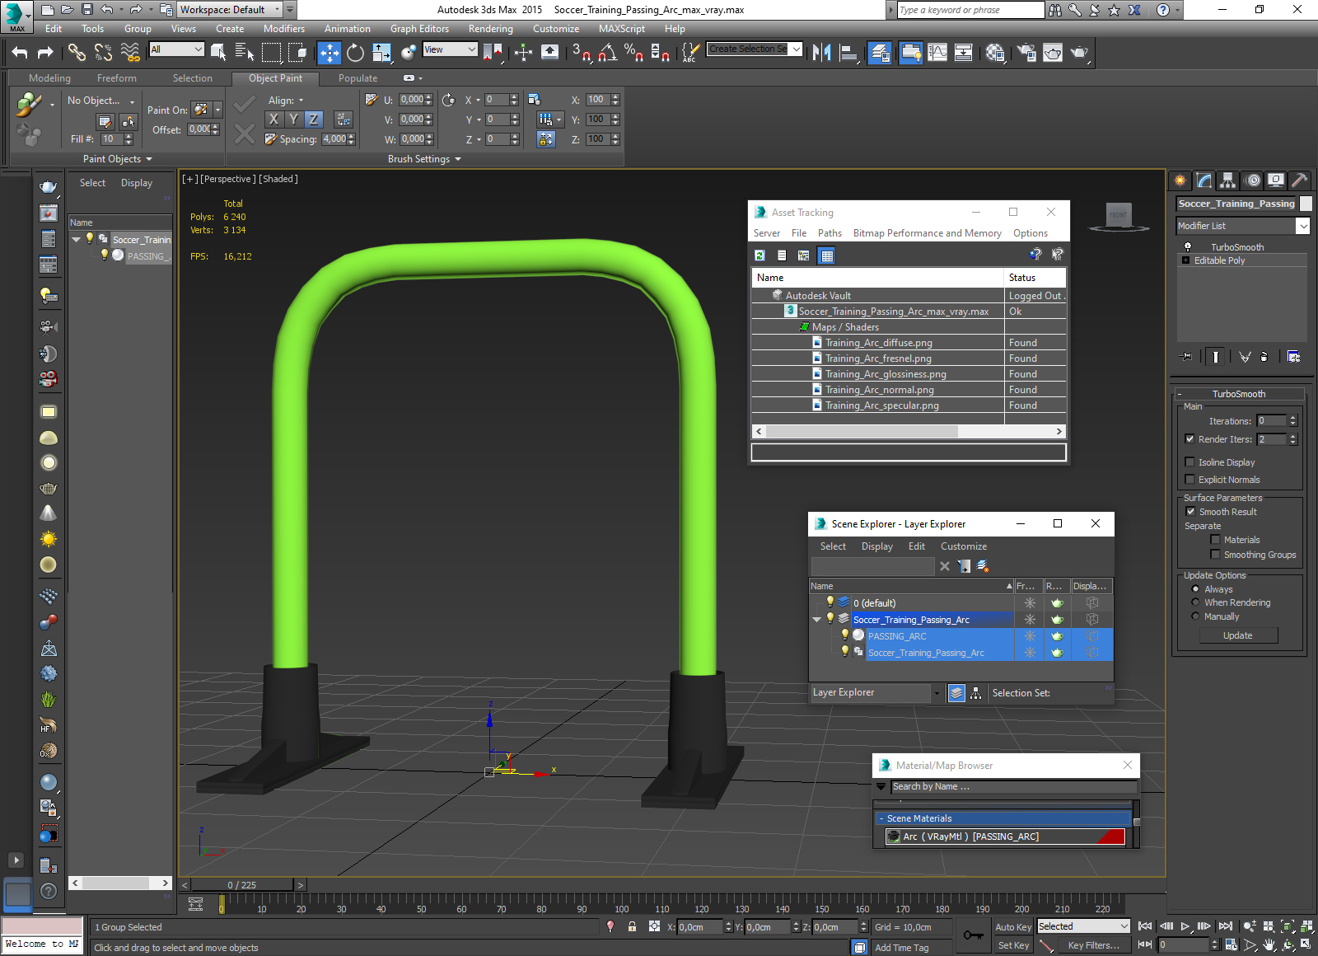Click the Render Setup teapot icon

[1026, 53]
